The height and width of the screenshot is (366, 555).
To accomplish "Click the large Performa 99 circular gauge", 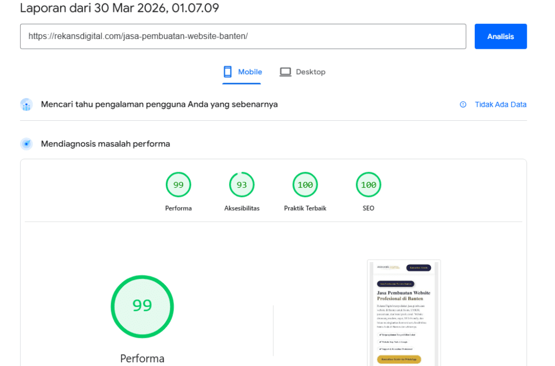I will (142, 306).
